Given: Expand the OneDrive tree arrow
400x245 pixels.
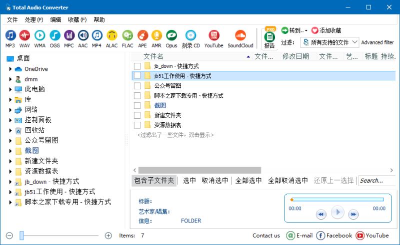Looking at the screenshot, I should tap(10, 69).
